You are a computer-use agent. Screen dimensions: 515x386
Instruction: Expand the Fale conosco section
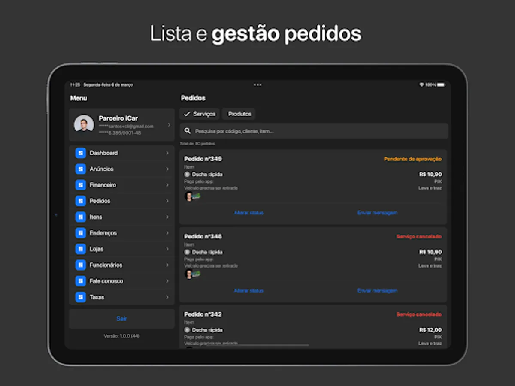tap(122, 281)
